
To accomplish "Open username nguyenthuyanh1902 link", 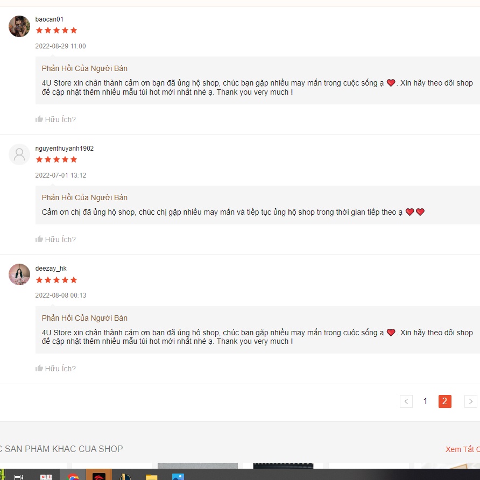I will [x=64, y=149].
